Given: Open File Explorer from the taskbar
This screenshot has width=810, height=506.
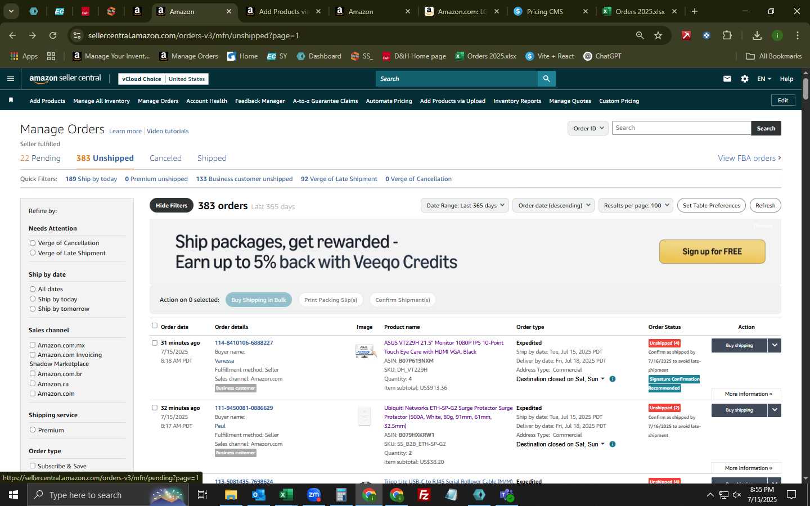Looking at the screenshot, I should click(x=231, y=495).
